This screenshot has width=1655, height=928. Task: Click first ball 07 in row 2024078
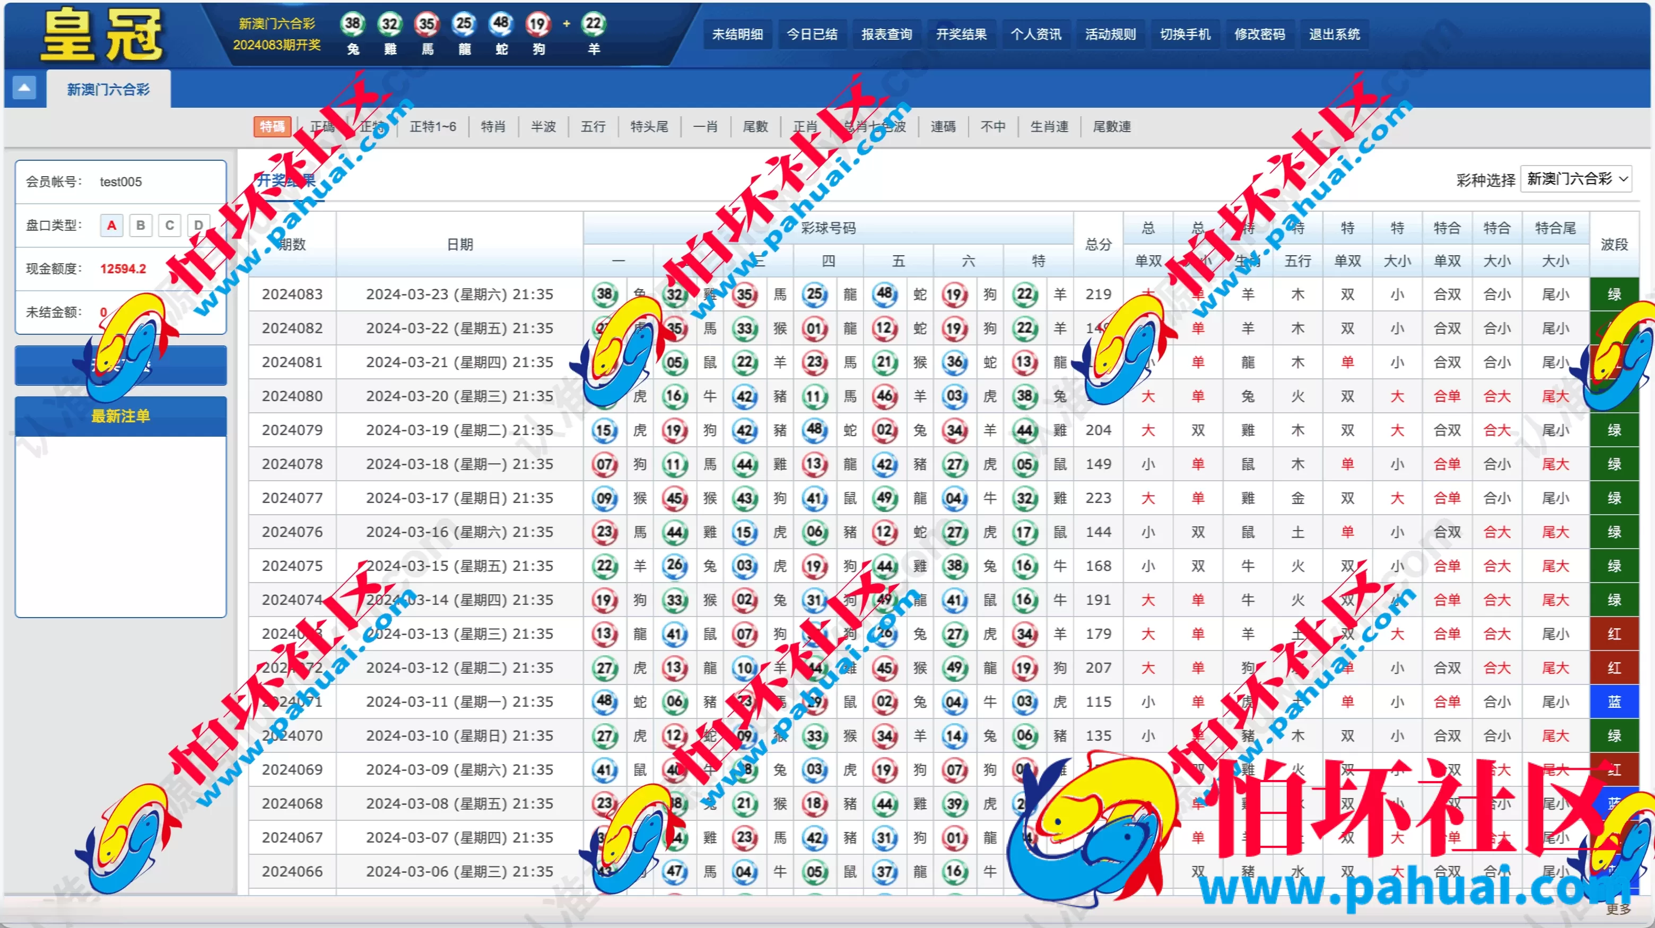coord(605,464)
